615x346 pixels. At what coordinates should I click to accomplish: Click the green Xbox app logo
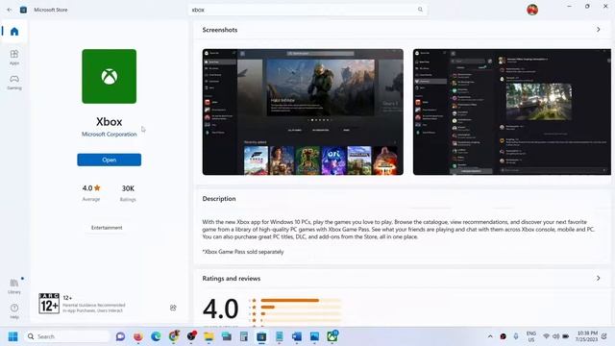pos(109,77)
